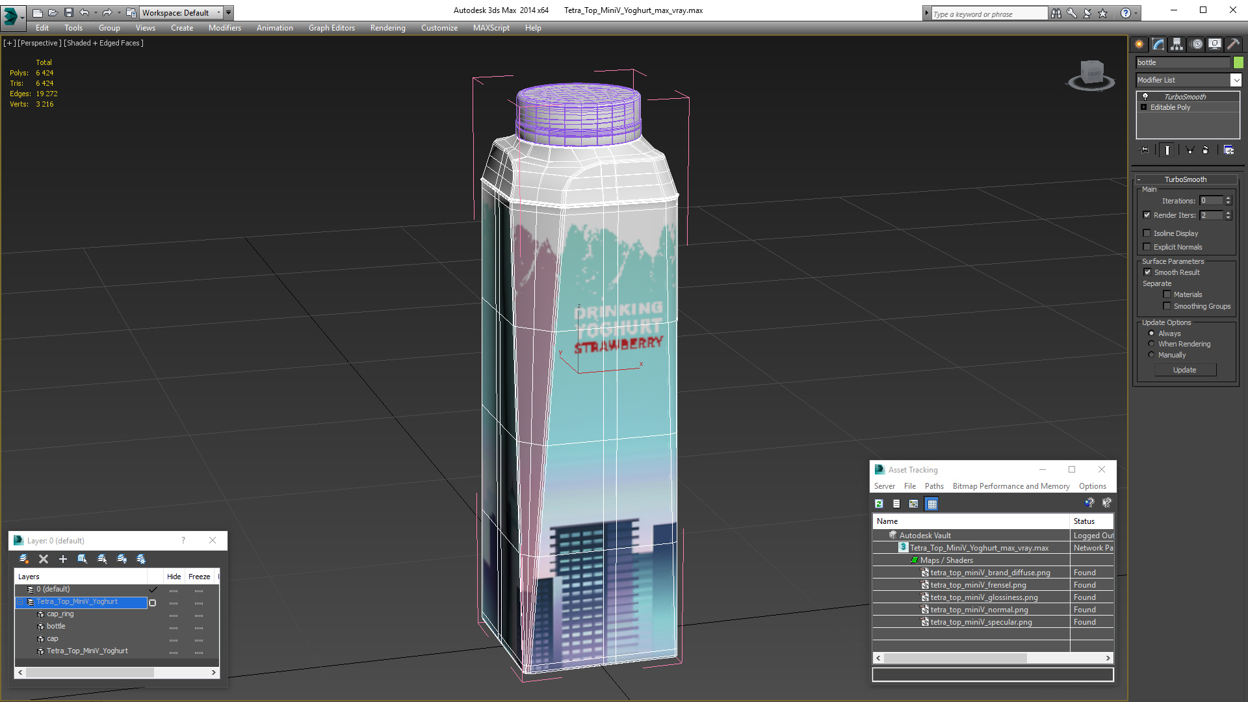
Task: Click Remove Modifier trash icon
Action: [1206, 150]
